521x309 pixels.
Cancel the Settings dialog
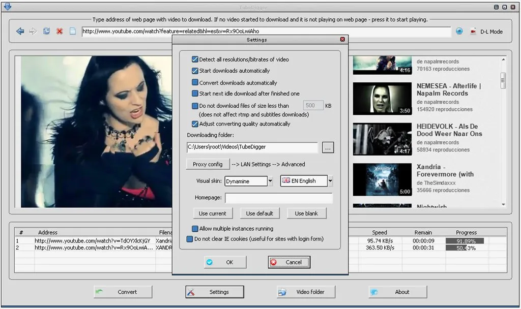pos(289,262)
